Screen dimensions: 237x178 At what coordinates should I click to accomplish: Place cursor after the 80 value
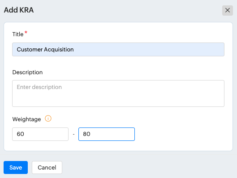click(90, 134)
